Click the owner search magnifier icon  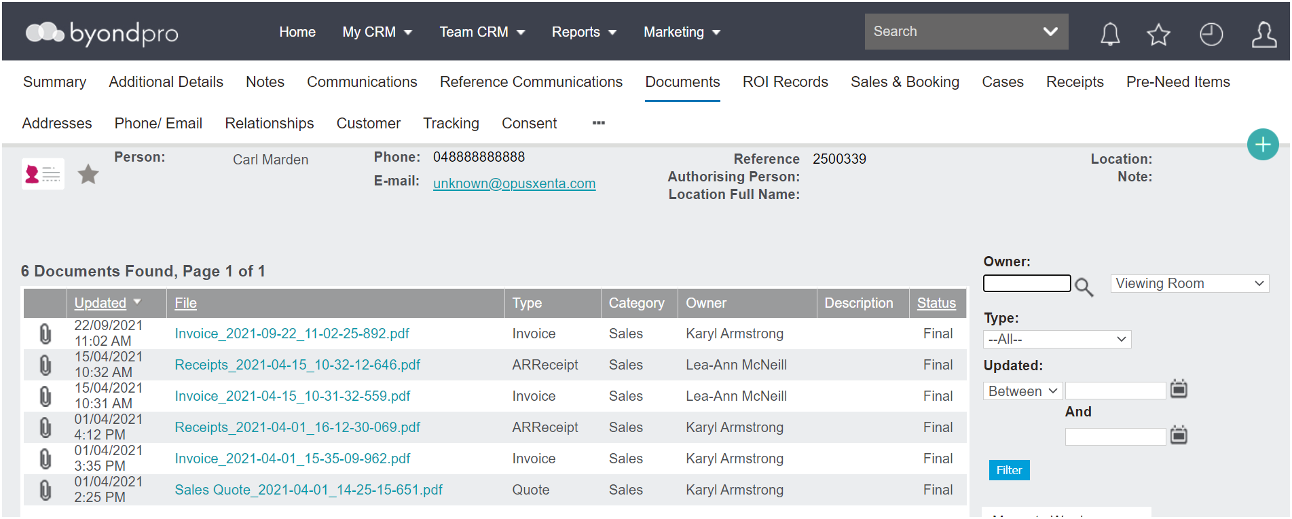tap(1084, 287)
